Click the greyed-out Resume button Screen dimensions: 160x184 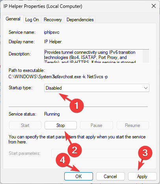[133, 125]
